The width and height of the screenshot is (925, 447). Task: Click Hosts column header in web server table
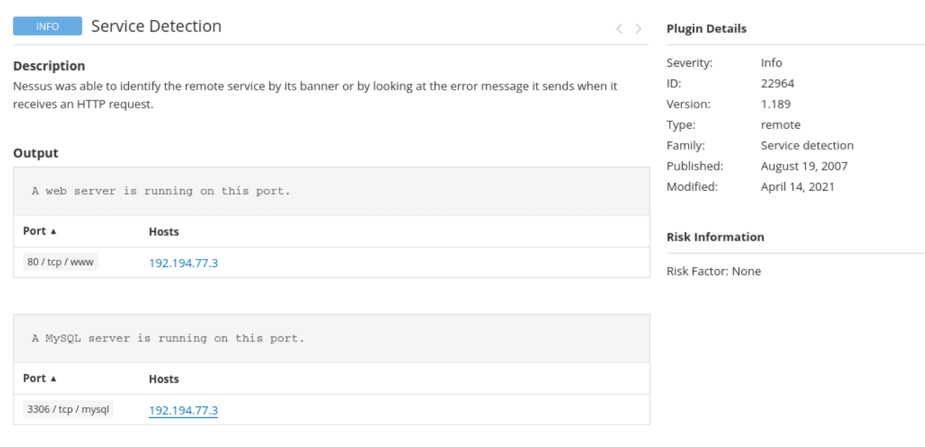click(163, 232)
